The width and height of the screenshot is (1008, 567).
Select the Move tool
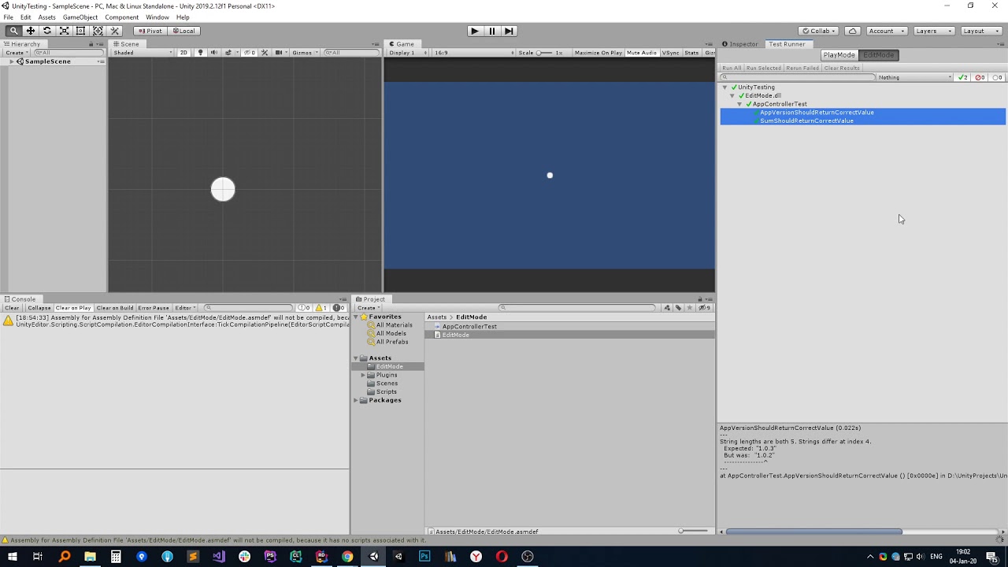pyautogui.click(x=31, y=31)
